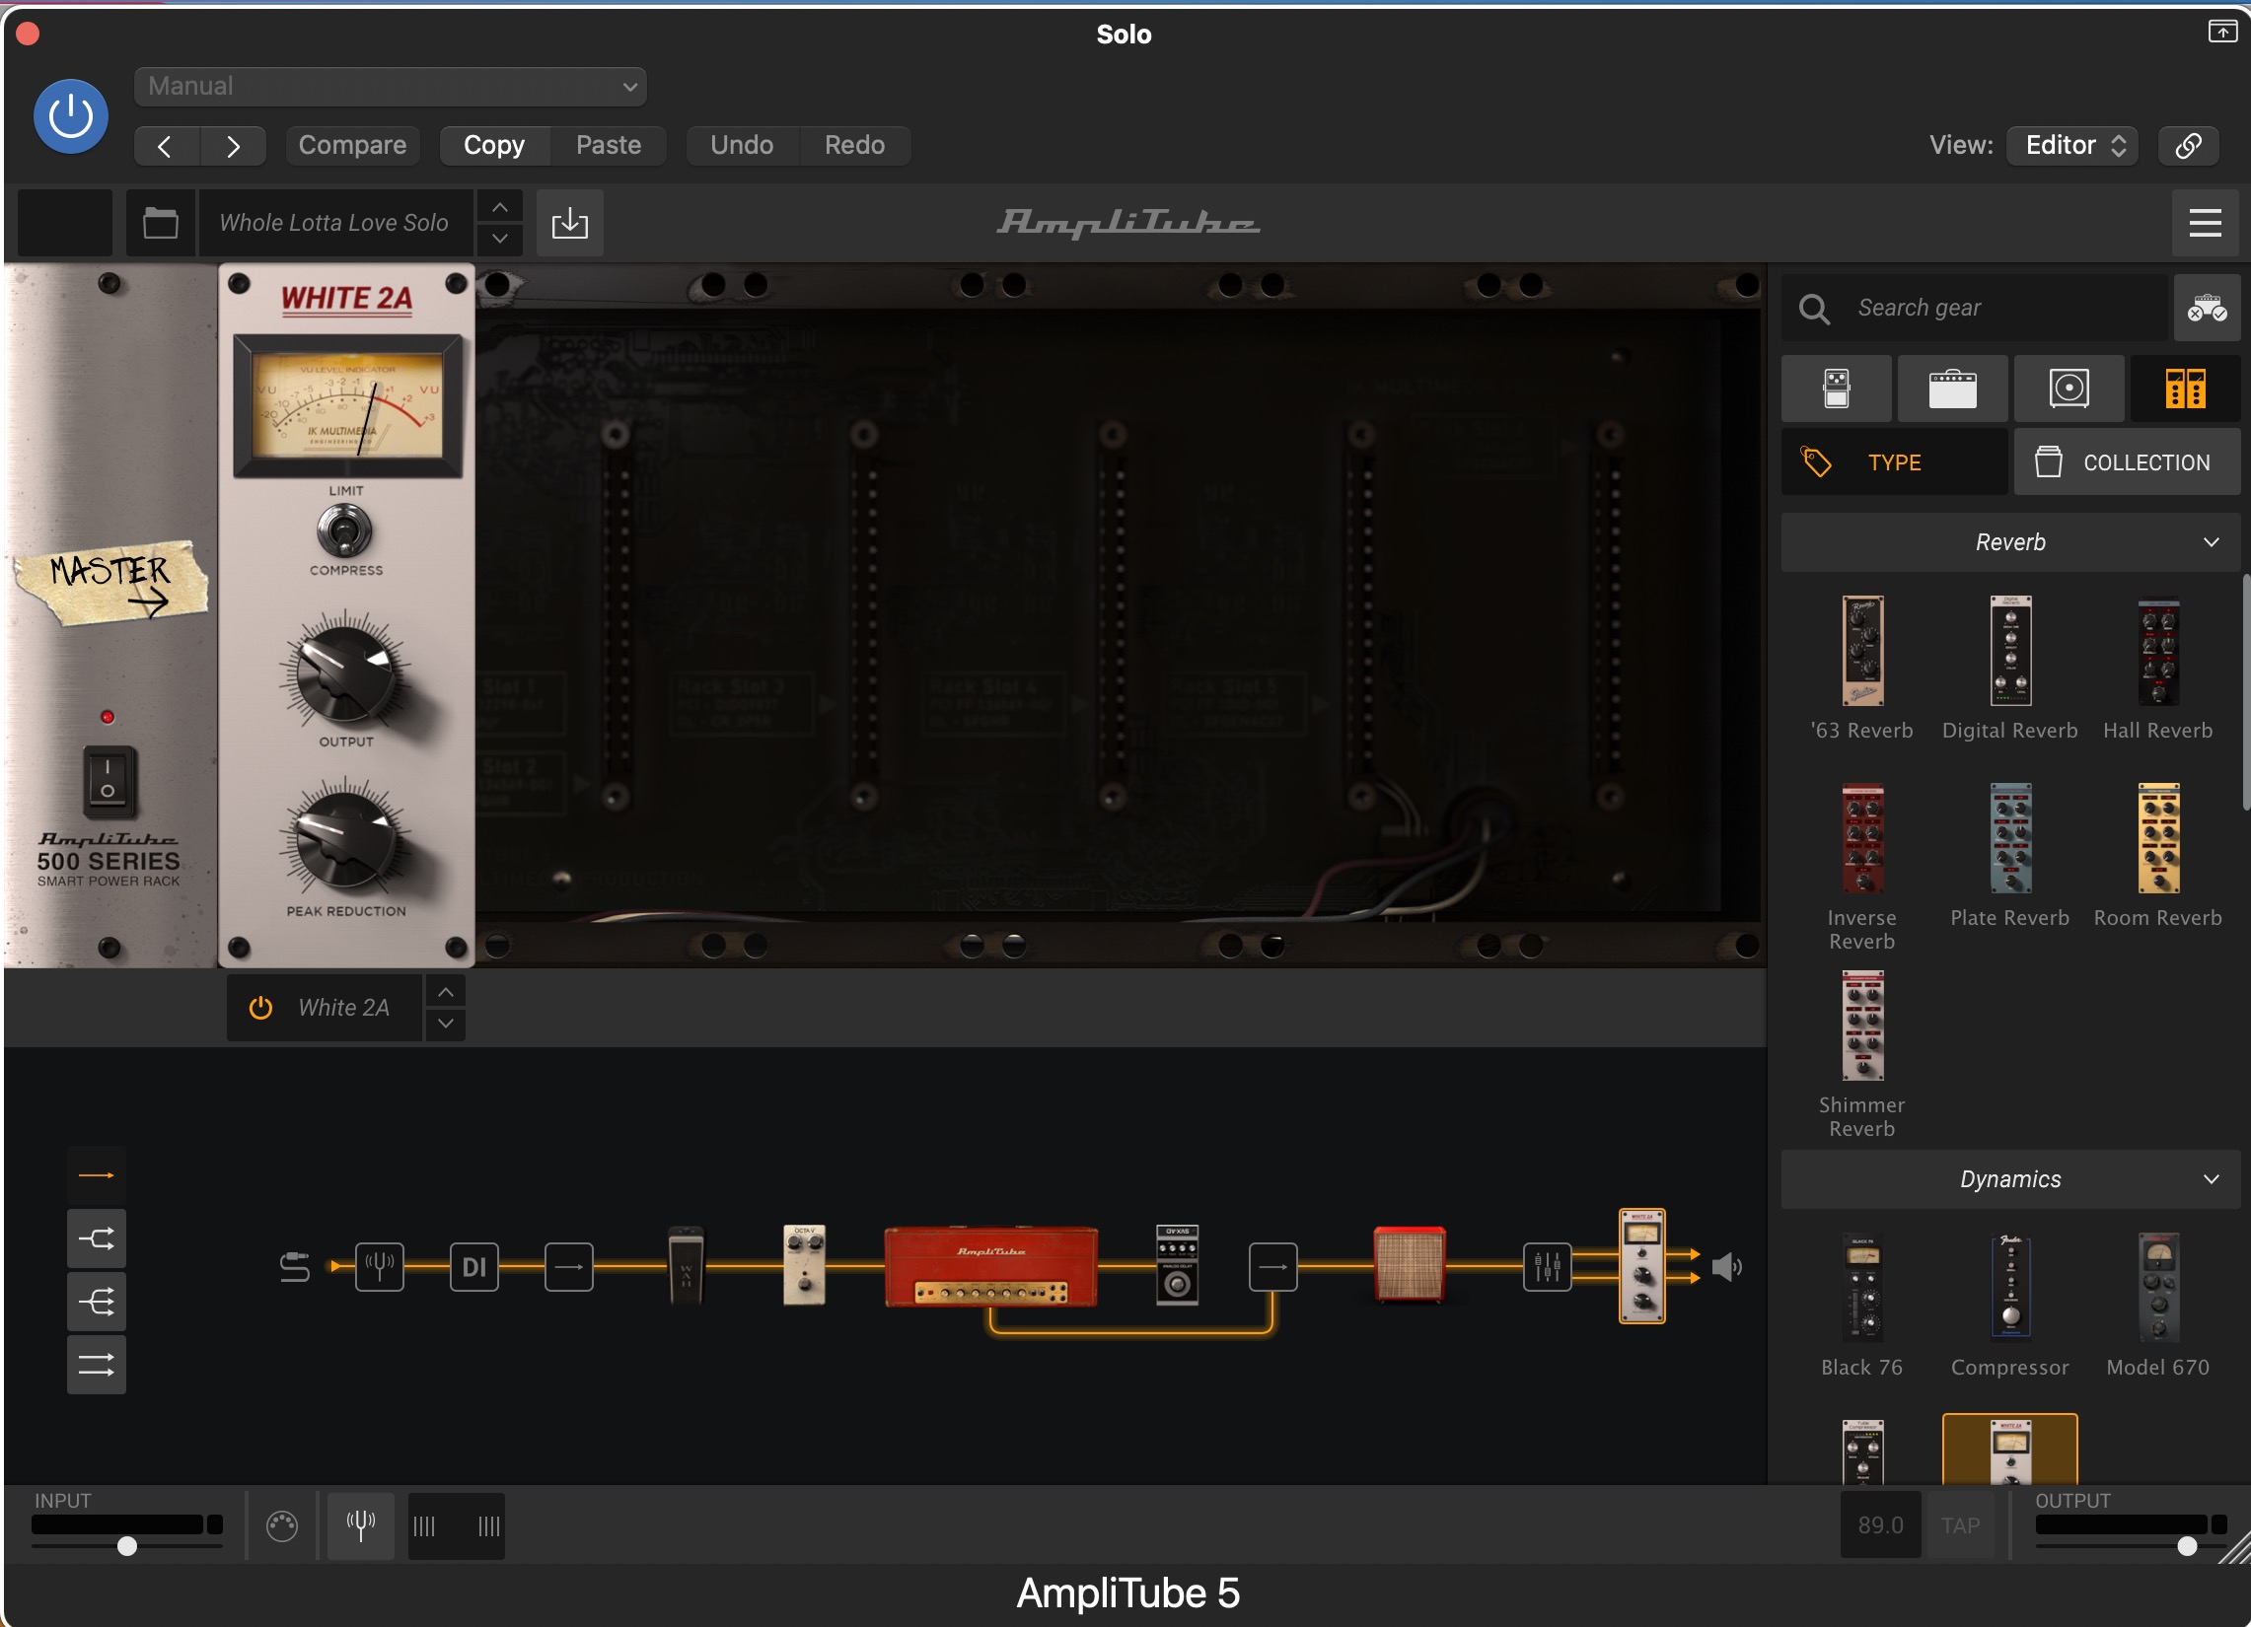Select the Rack effects gear tab
The width and height of the screenshot is (2251, 1627).
click(2185, 388)
